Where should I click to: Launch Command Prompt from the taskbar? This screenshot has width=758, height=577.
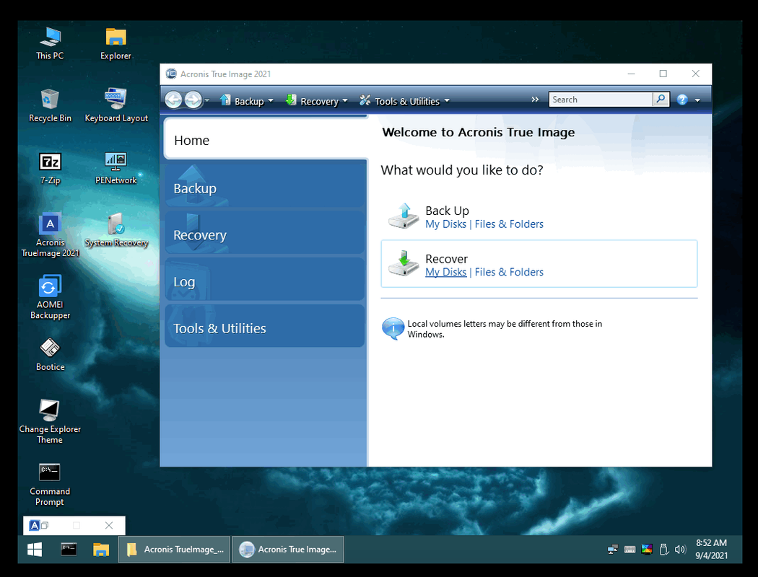(69, 550)
